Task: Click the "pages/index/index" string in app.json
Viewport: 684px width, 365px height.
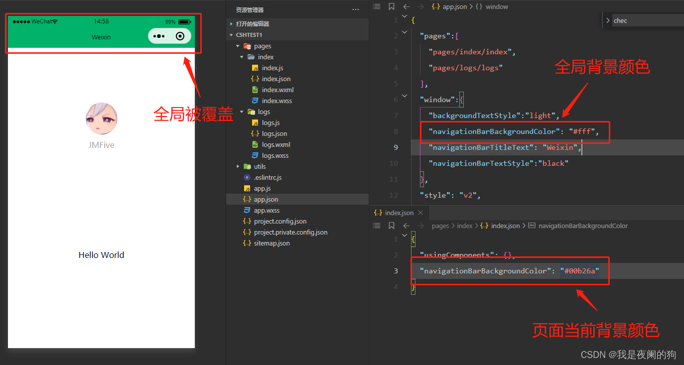Action: [470, 52]
